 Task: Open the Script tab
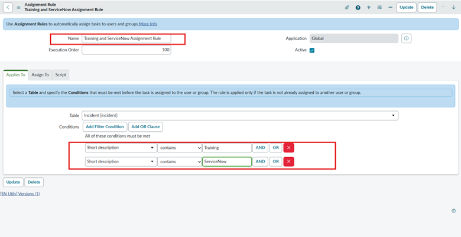click(60, 74)
